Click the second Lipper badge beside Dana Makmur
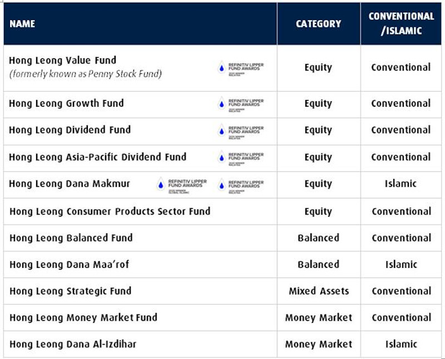Image resolution: width=445 pixels, height=359 pixels. [x=240, y=185]
